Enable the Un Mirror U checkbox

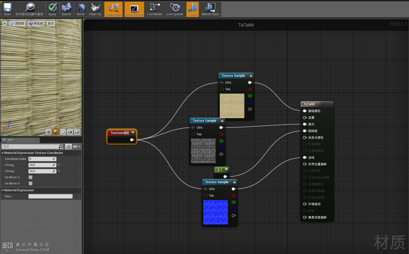pos(31,177)
